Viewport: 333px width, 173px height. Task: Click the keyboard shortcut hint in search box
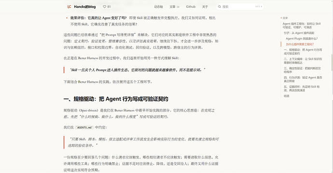click(259, 7)
